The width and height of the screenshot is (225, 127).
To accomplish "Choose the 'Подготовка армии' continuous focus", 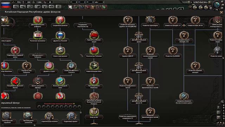I will [x=71, y=116].
